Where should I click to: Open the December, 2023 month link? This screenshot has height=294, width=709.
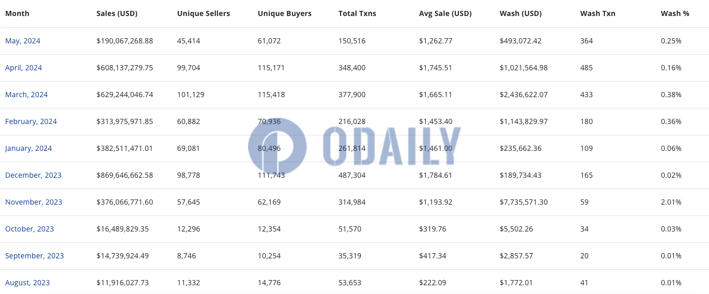coord(34,175)
